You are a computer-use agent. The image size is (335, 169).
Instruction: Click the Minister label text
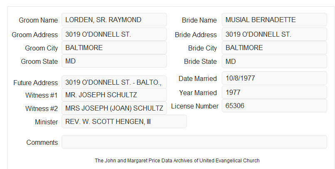[46, 122]
